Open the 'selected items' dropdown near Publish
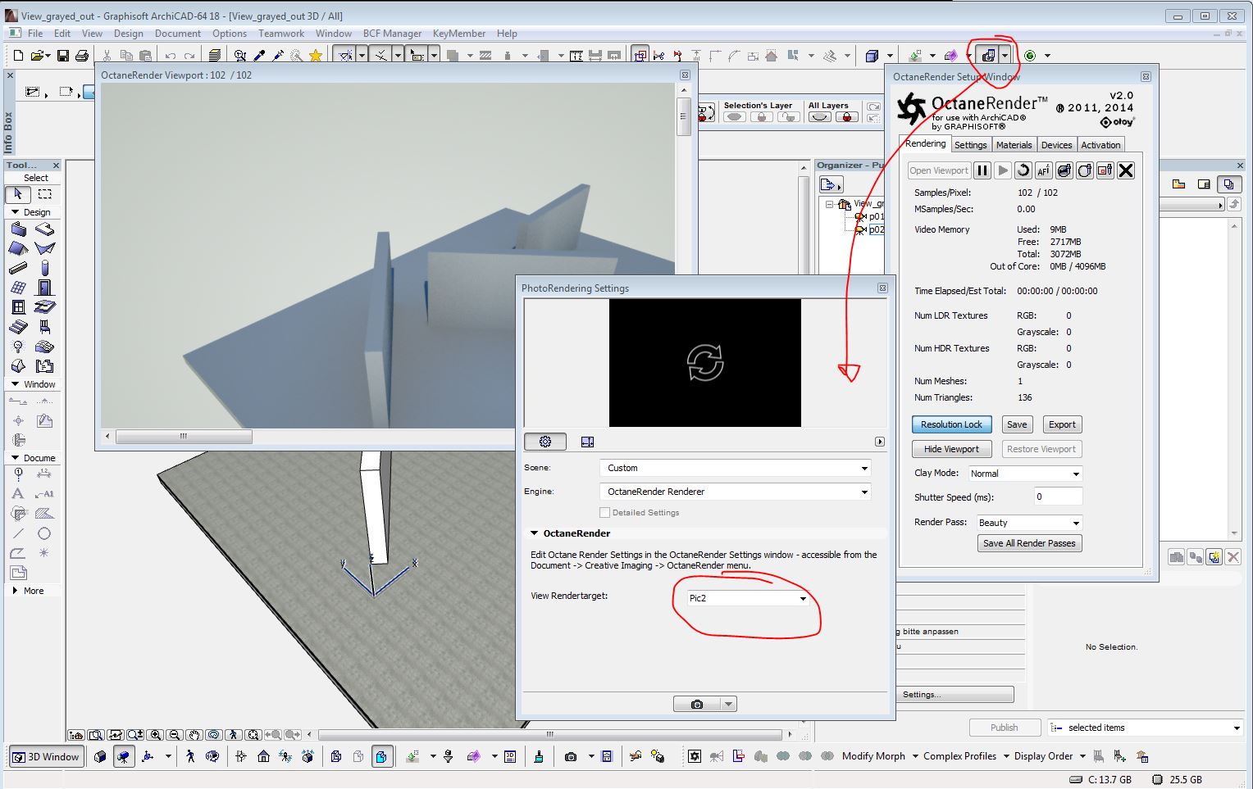1253x789 pixels. [1146, 728]
